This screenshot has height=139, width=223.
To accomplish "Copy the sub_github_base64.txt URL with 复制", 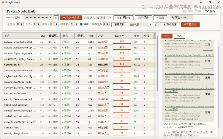I will coord(208,64).
